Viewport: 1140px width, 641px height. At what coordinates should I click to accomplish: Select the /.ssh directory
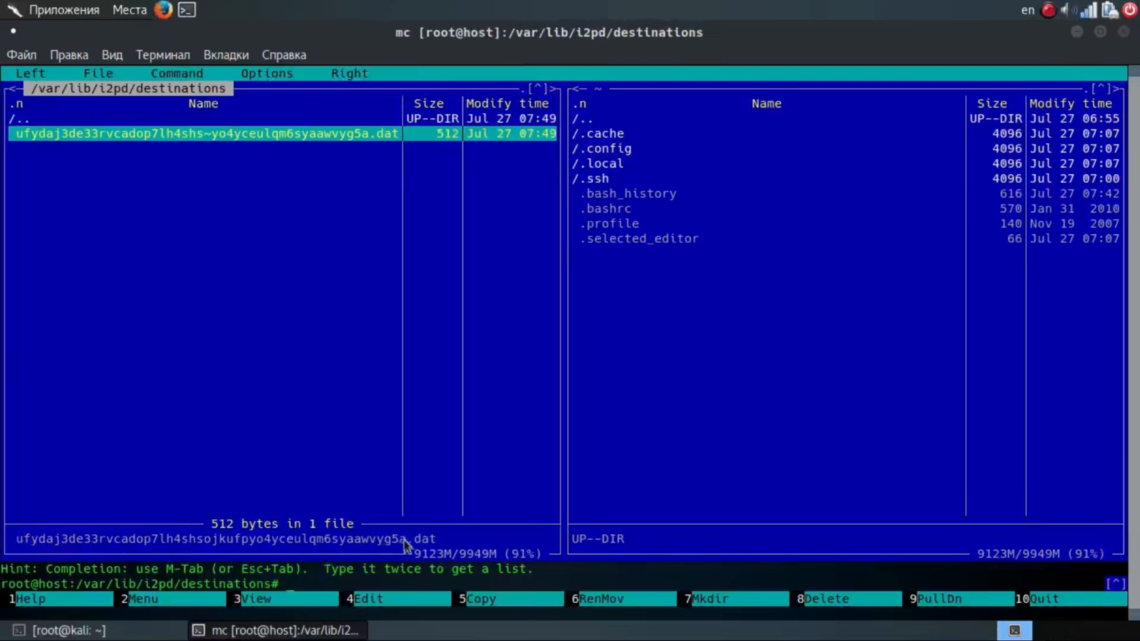pyautogui.click(x=845, y=178)
